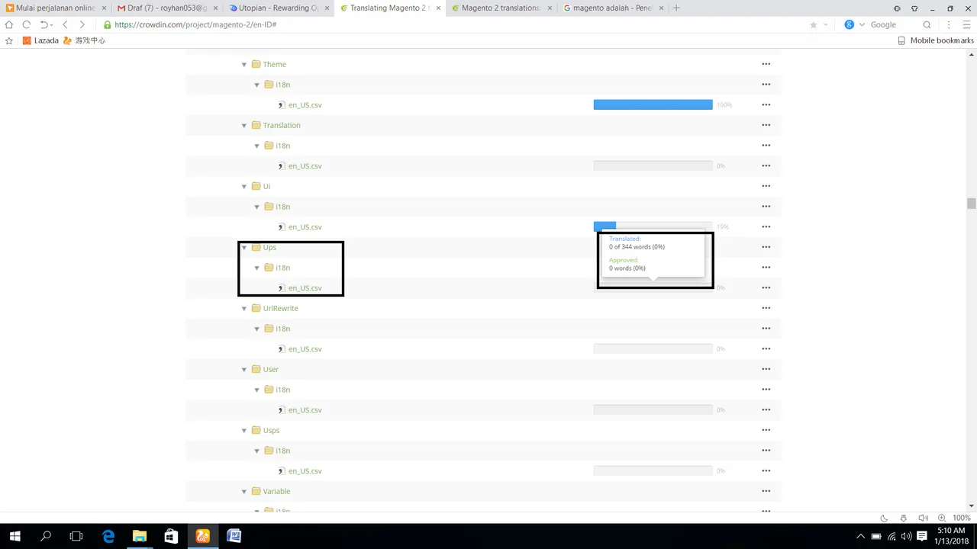Image resolution: width=977 pixels, height=549 pixels.
Task: Open the browser downloads icon in status bar
Action: [904, 518]
